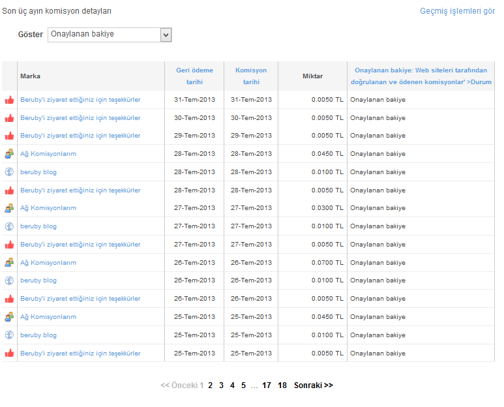Screen dimensions: 504x407
Task: Click thumbs-up icon in 28-Tem-2013 0.0050 TL row
Action: 9,190
